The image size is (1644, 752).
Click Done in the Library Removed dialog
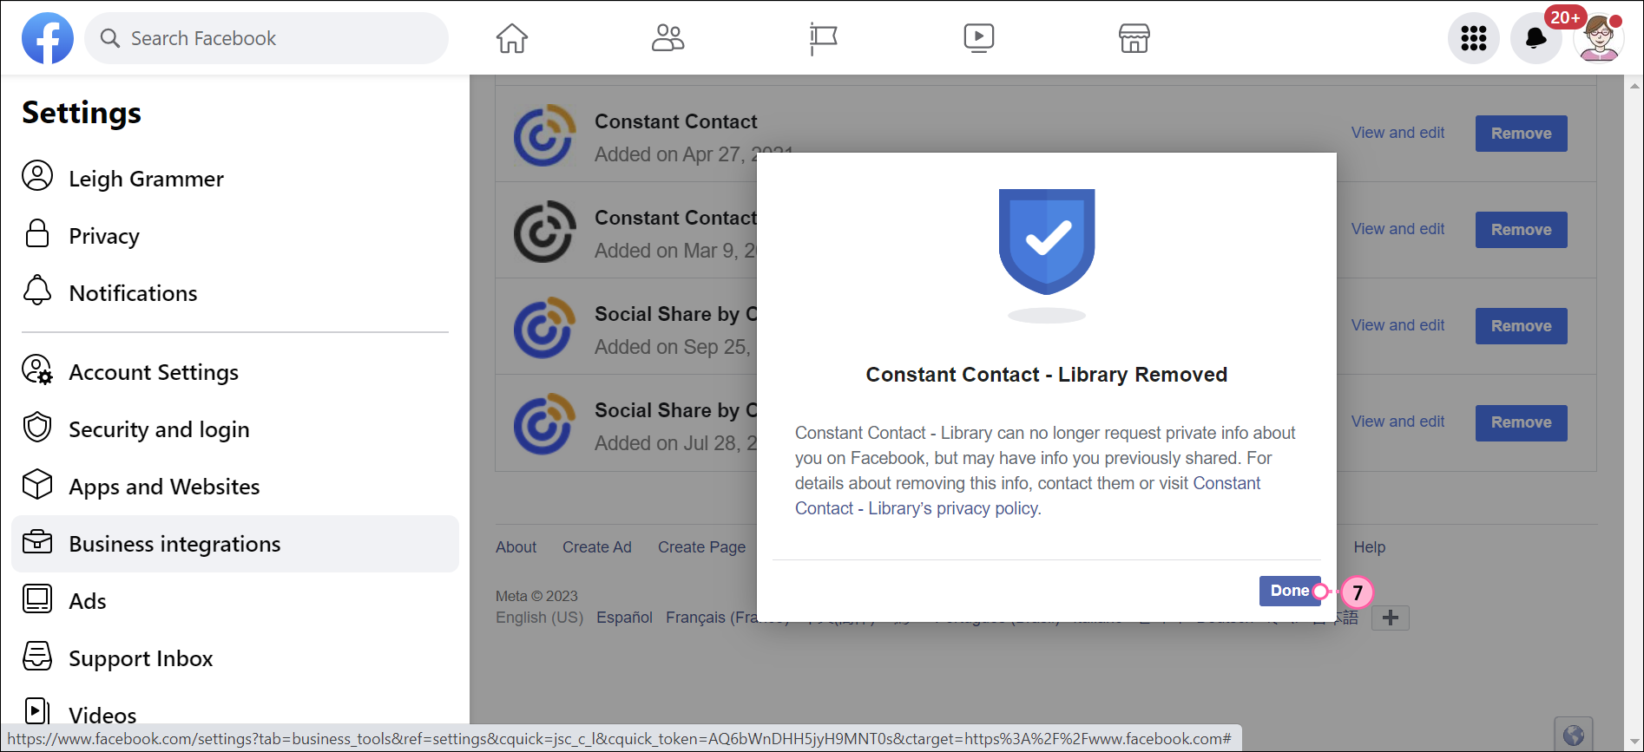click(1290, 591)
